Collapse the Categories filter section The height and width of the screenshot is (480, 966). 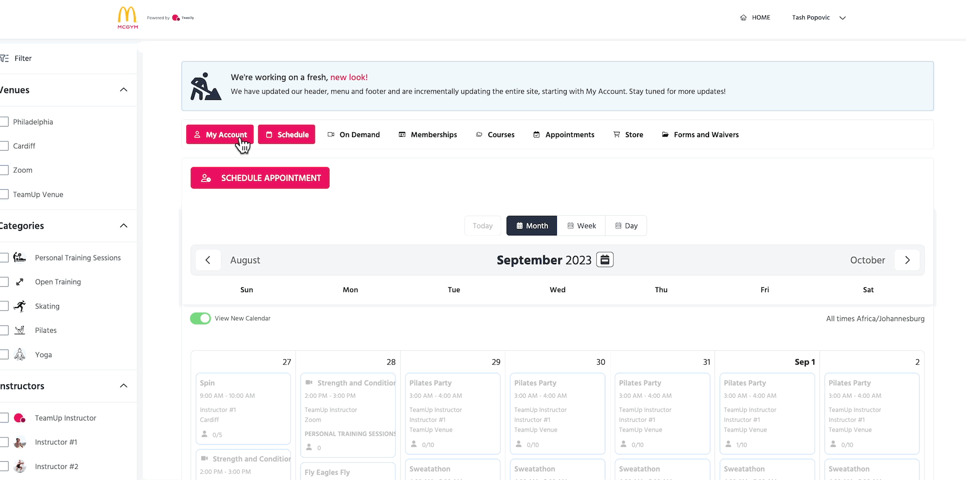click(x=124, y=226)
